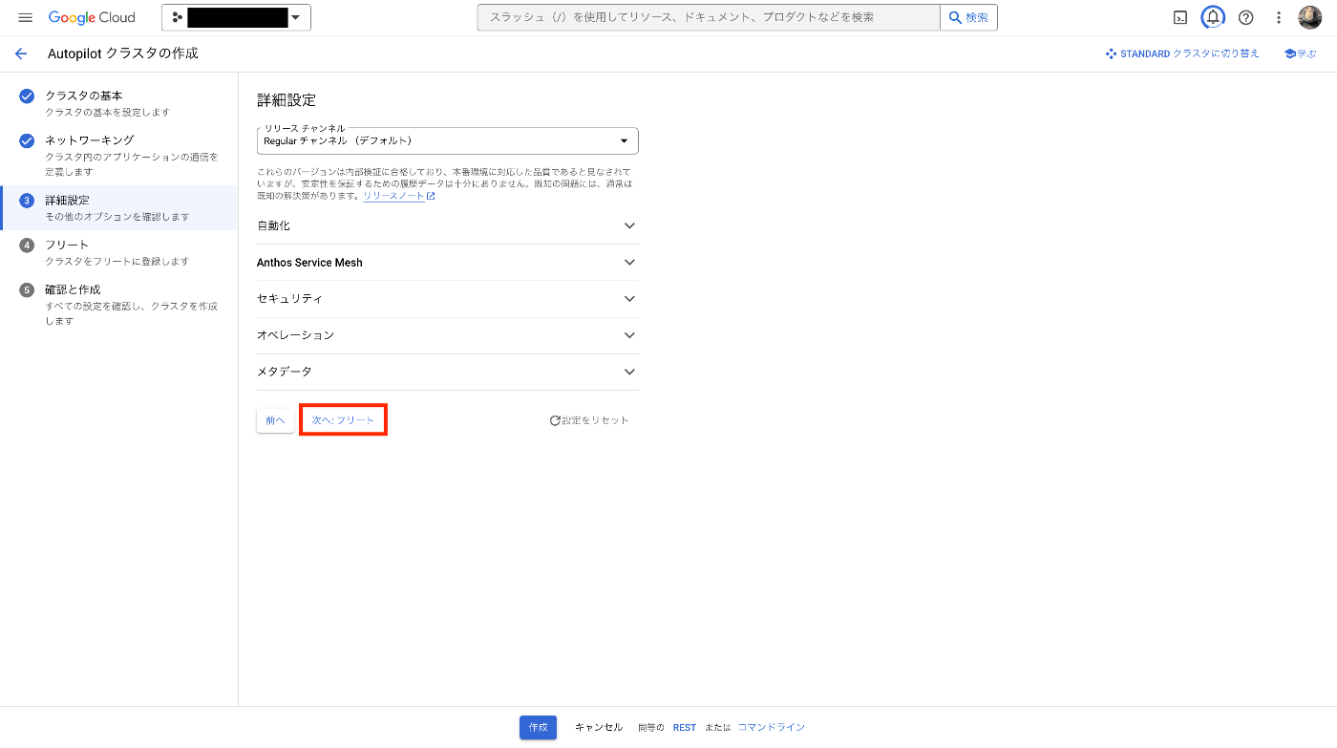The image size is (1337, 748).
Task: Click the checkmark icon beside クラスタの基本
Action: pyautogui.click(x=27, y=96)
